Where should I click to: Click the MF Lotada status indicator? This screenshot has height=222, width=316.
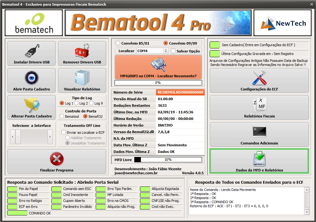click(x=101, y=195)
